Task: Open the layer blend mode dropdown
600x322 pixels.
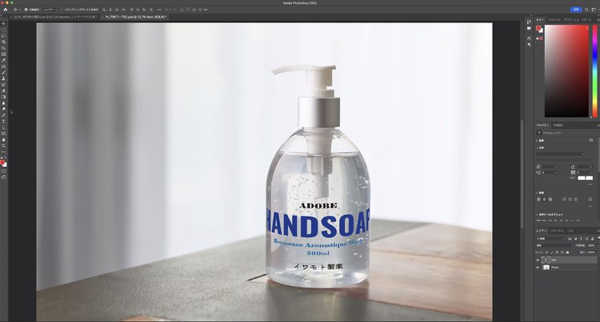Action: tap(554, 245)
